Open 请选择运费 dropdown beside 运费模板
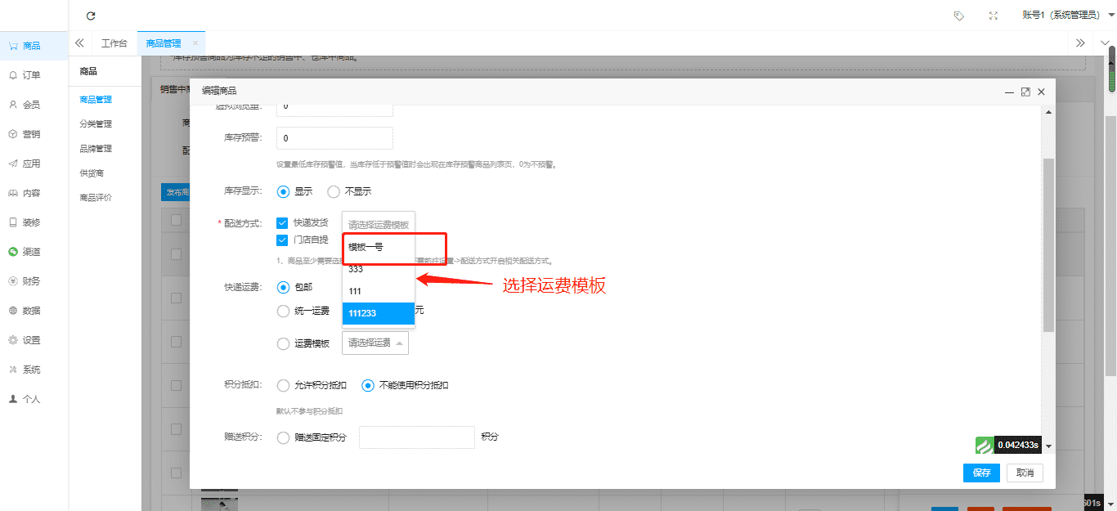1117x511 pixels. [375, 343]
